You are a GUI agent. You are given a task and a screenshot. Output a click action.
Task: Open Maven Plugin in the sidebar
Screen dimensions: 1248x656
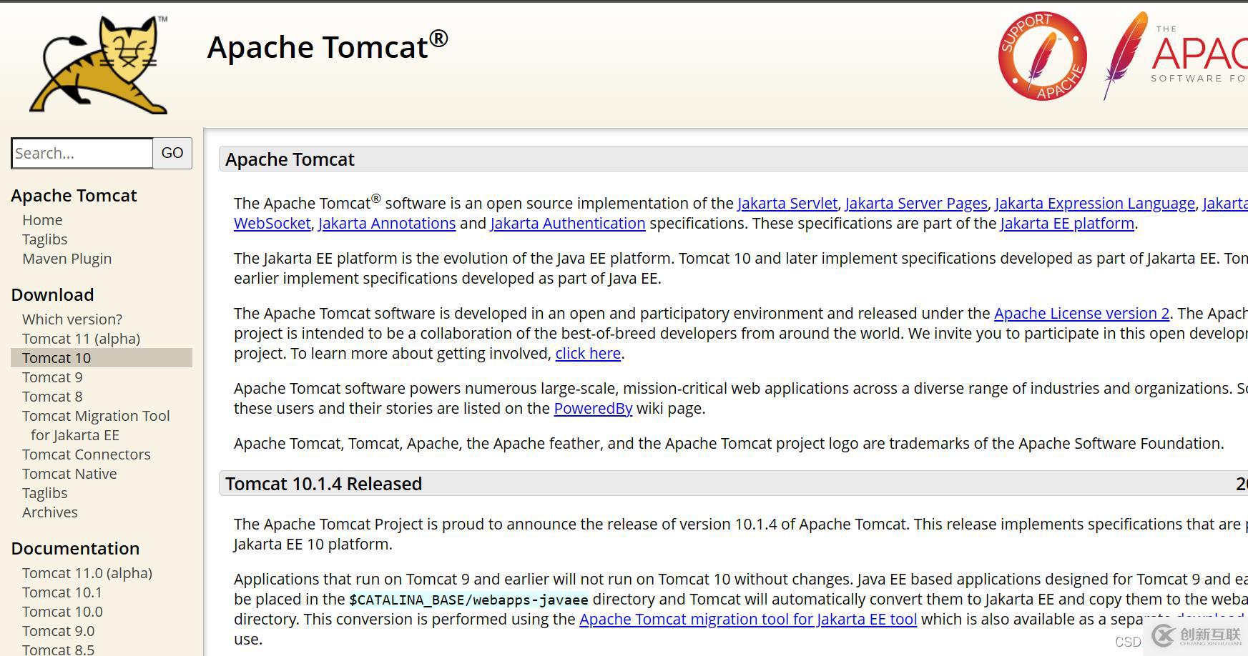tap(67, 259)
